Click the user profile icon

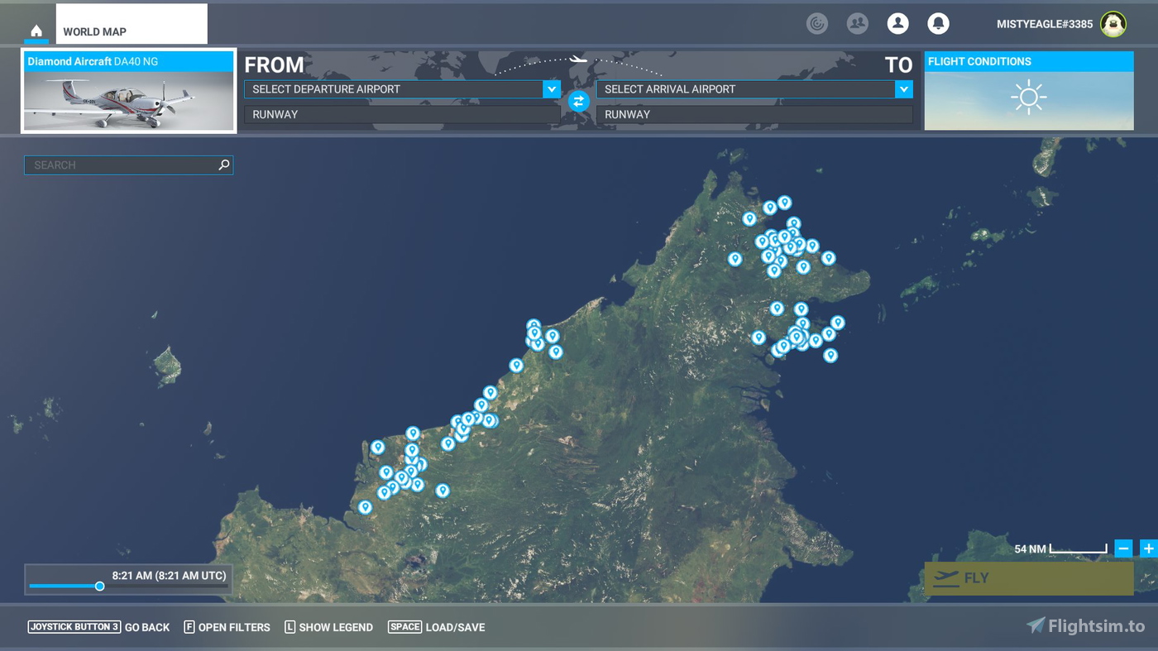point(897,23)
